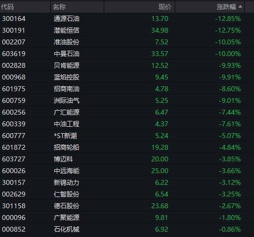Click change value -9.93%
Image resolution: width=254 pixels, height=237 pixels.
[230, 65]
